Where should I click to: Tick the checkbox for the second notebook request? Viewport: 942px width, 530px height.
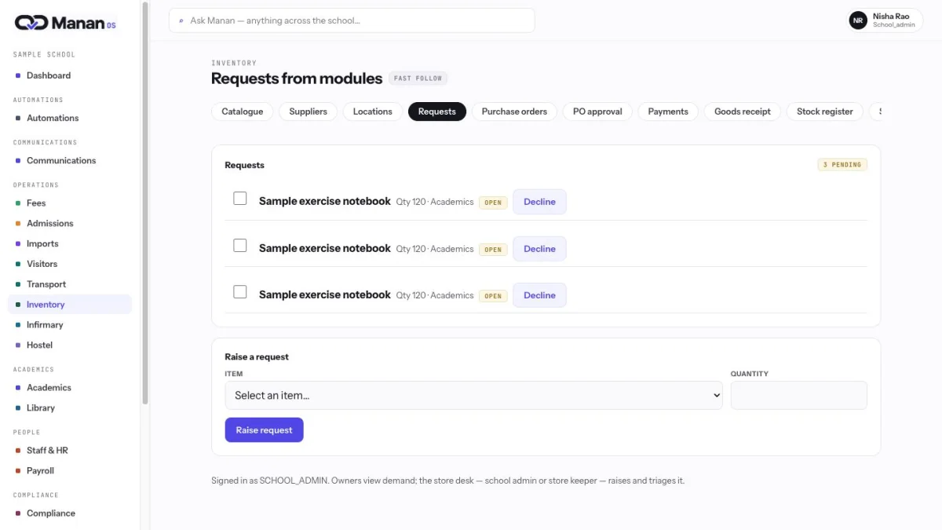tap(240, 246)
